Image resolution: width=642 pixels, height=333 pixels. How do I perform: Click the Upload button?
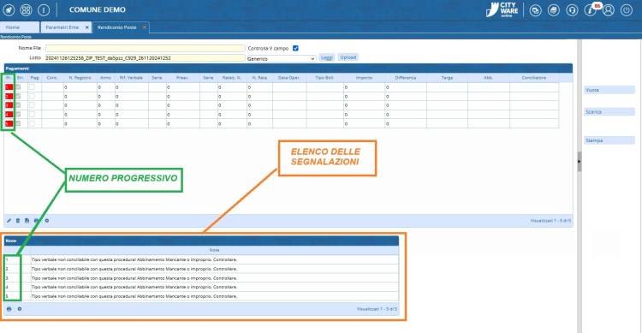(348, 57)
